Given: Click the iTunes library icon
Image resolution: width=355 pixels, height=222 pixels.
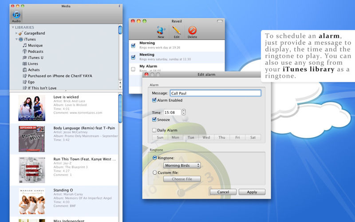Looking at the screenshot, I should pyautogui.click(x=21, y=40).
